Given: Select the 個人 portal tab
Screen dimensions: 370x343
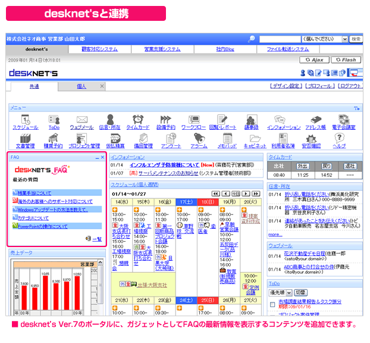Looking at the screenshot, I should [x=81, y=86].
